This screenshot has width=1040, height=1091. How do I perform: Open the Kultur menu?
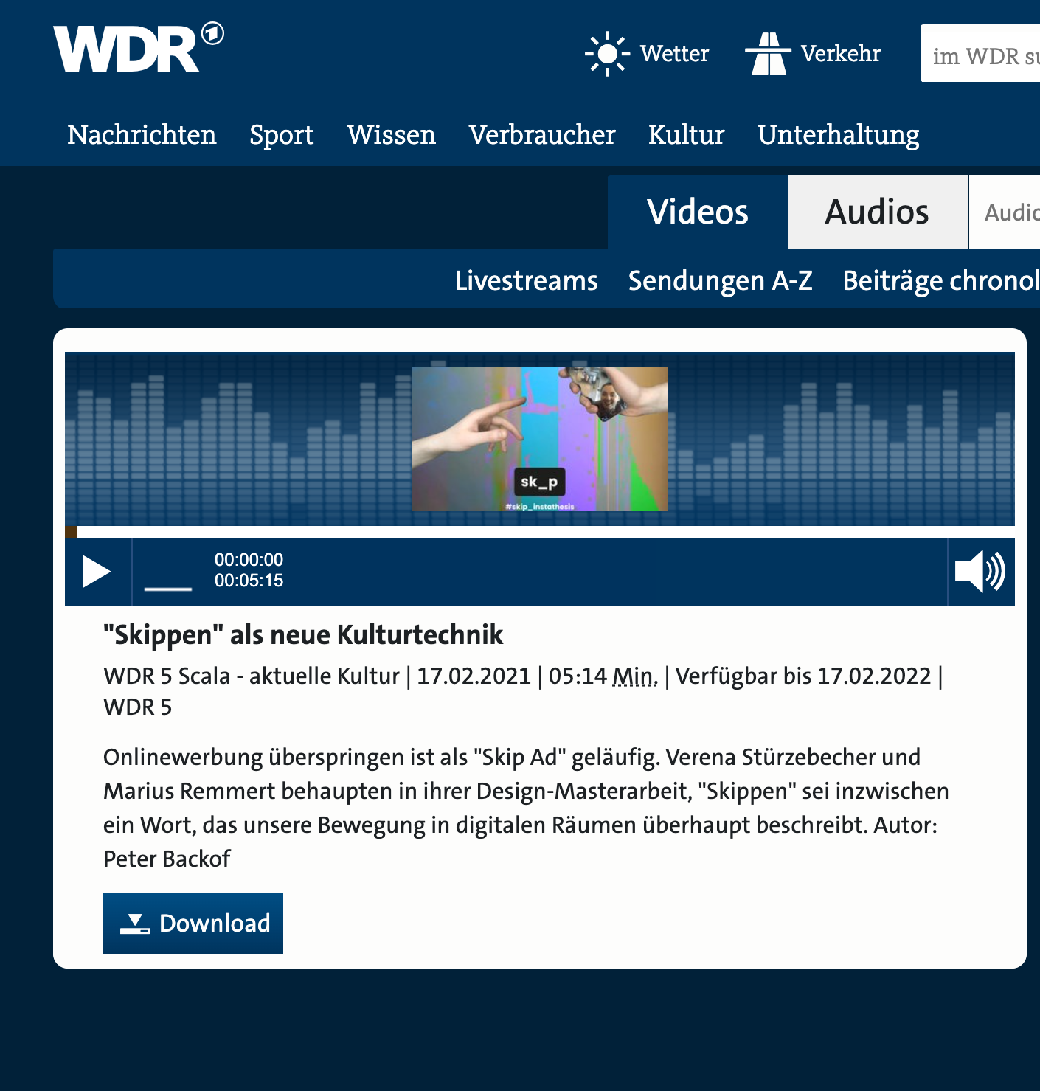(x=686, y=135)
